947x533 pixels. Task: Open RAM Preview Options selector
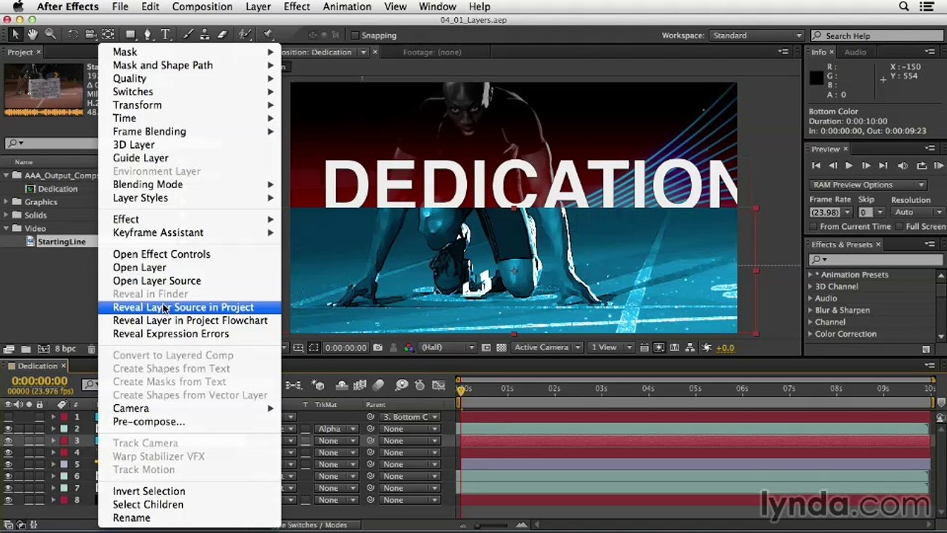(867, 185)
